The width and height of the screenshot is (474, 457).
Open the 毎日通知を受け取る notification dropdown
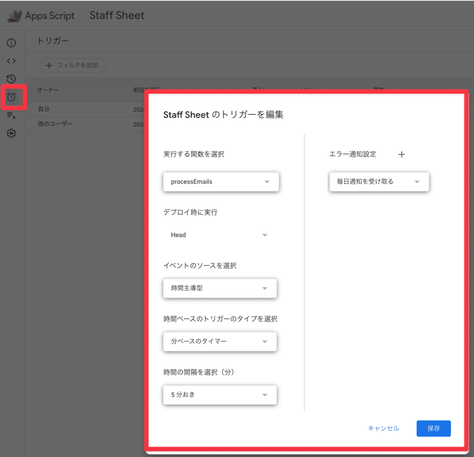click(x=379, y=182)
